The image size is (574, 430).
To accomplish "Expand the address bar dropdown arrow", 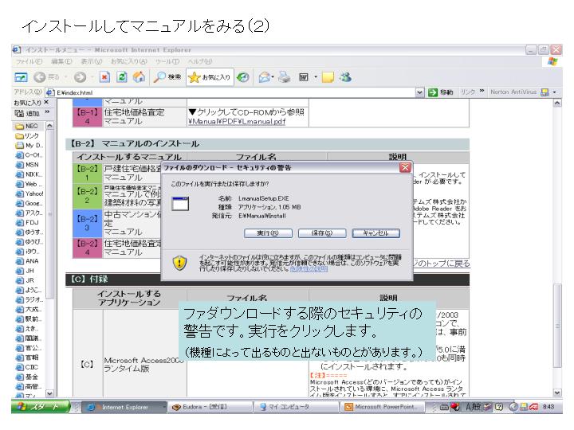I will tap(419, 92).
